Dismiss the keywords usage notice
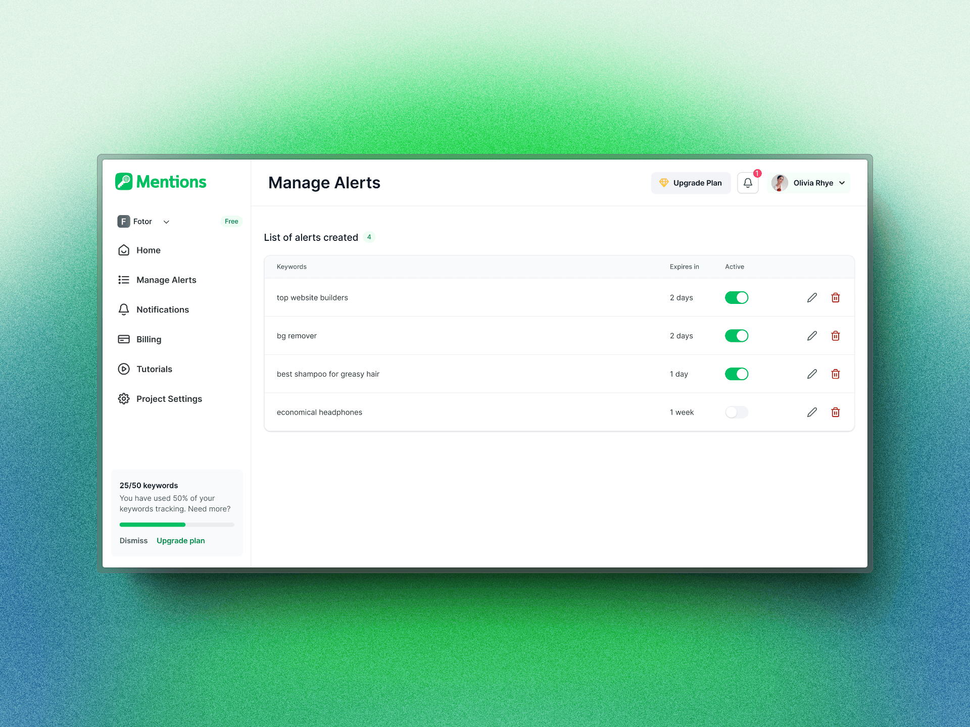 [x=133, y=540]
